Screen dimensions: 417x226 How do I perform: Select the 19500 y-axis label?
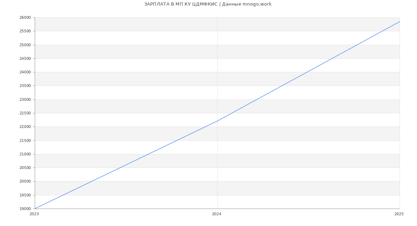25,195
